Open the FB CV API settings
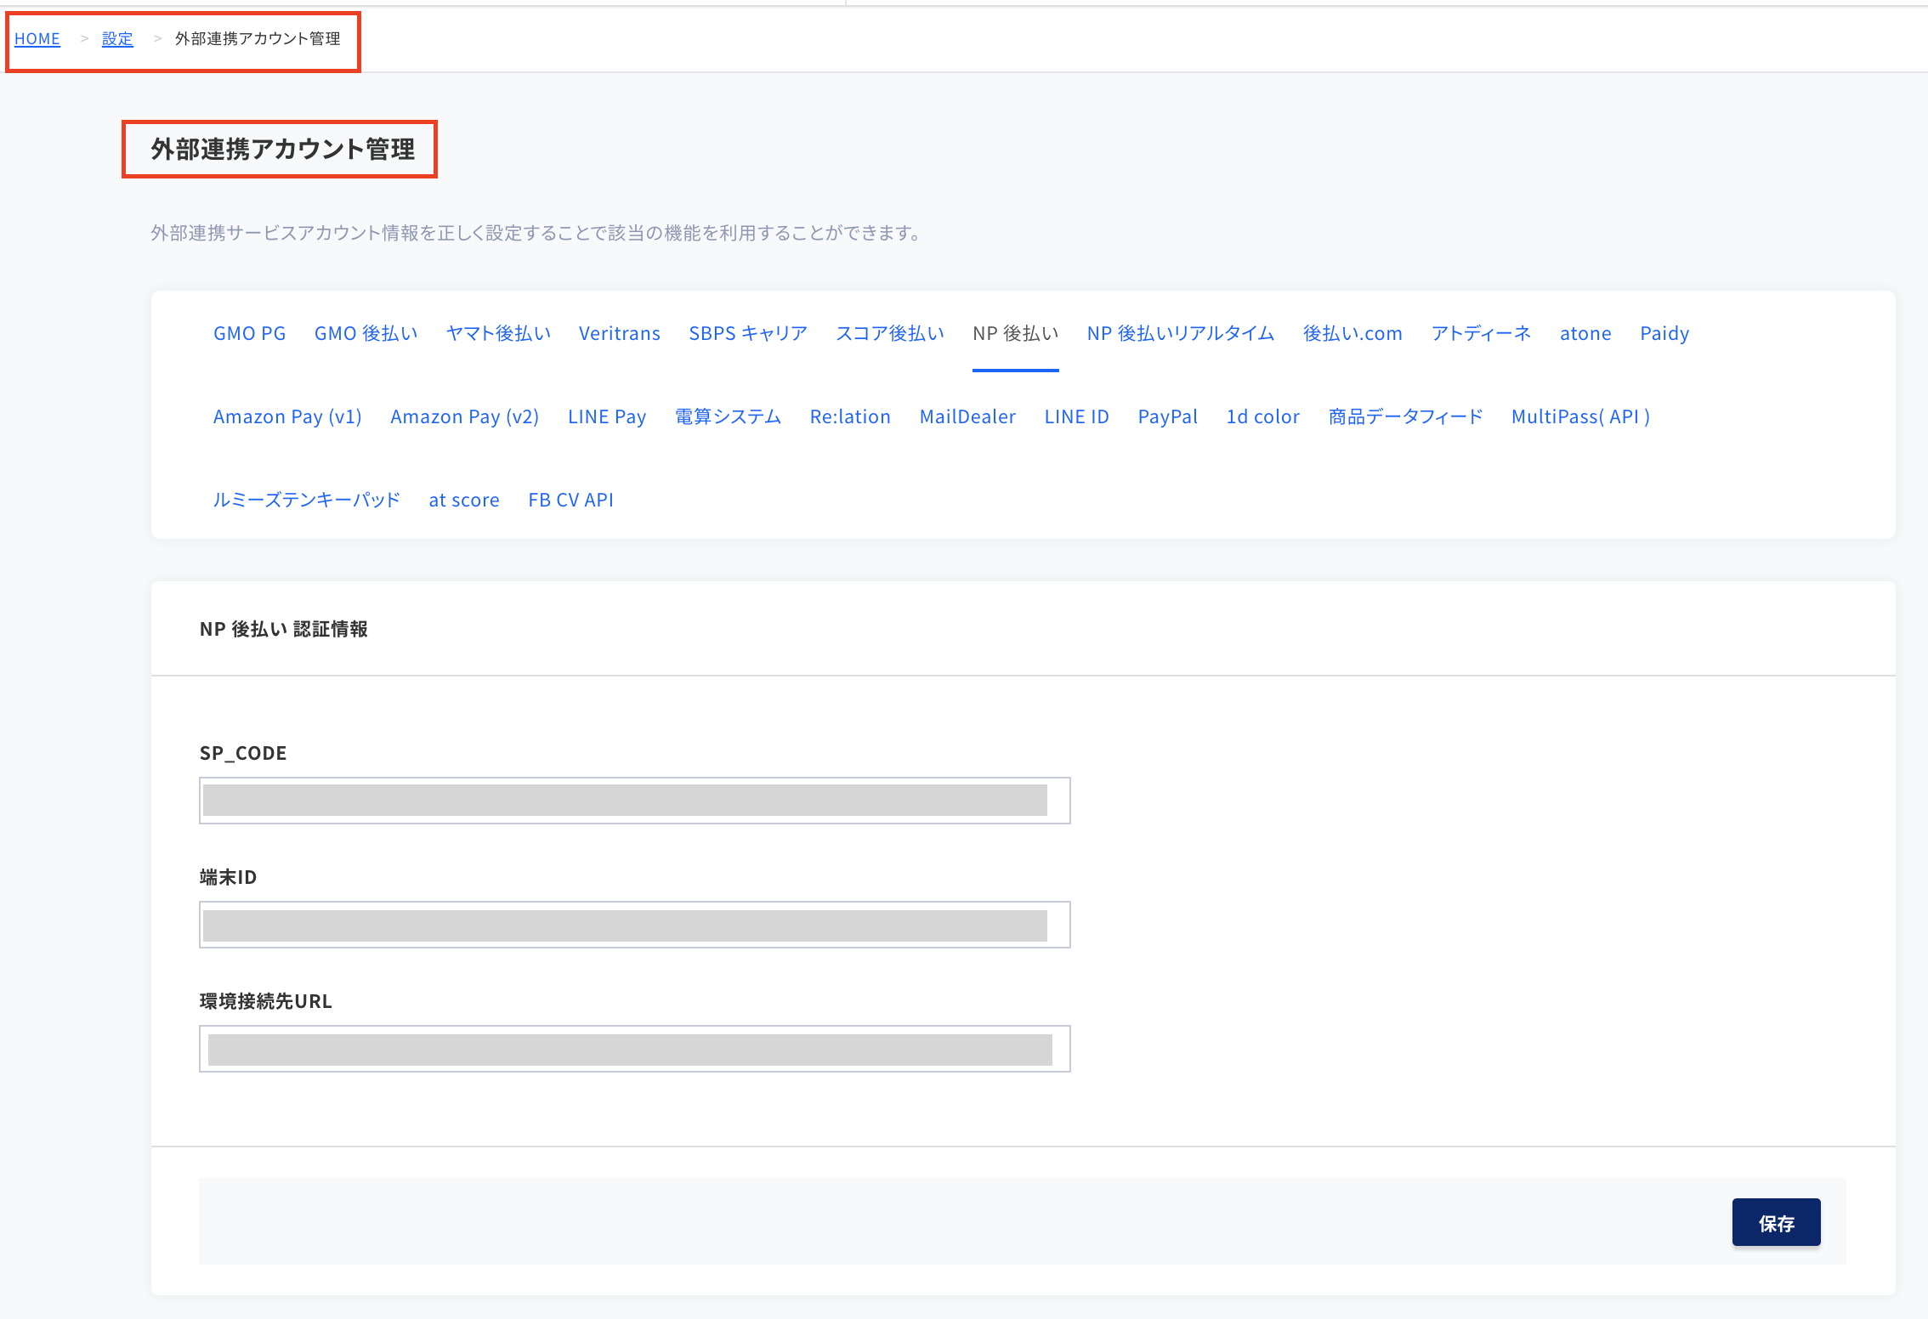This screenshot has height=1319, width=1928. coord(570,498)
